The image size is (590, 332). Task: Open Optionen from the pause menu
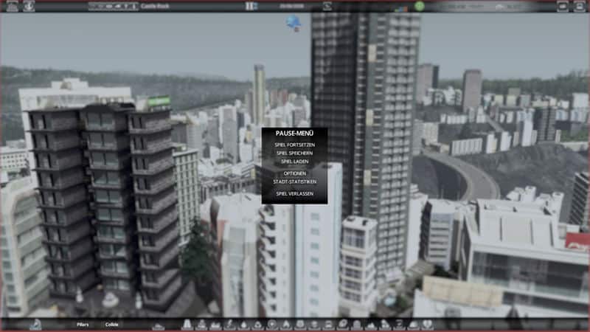(294, 173)
